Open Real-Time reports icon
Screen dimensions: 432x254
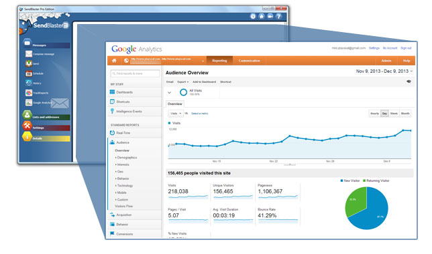[x=112, y=132]
